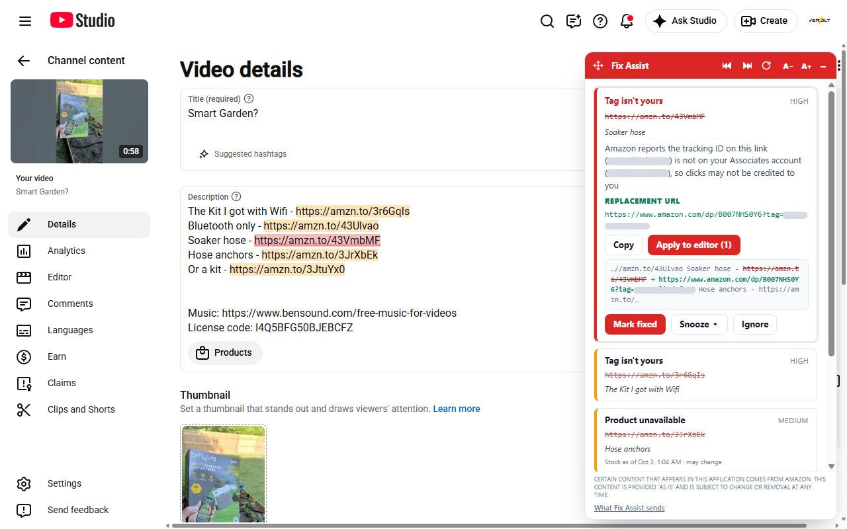The image size is (847, 529).
Task: Click the help icon beside Description
Action: point(236,196)
